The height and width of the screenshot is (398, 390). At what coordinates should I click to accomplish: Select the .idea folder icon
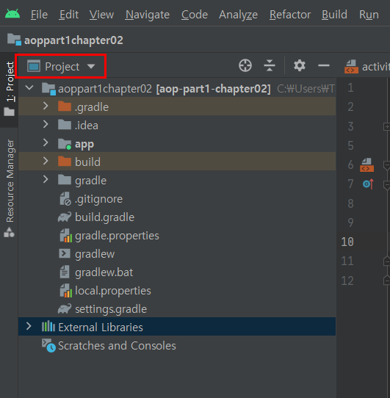tap(65, 124)
